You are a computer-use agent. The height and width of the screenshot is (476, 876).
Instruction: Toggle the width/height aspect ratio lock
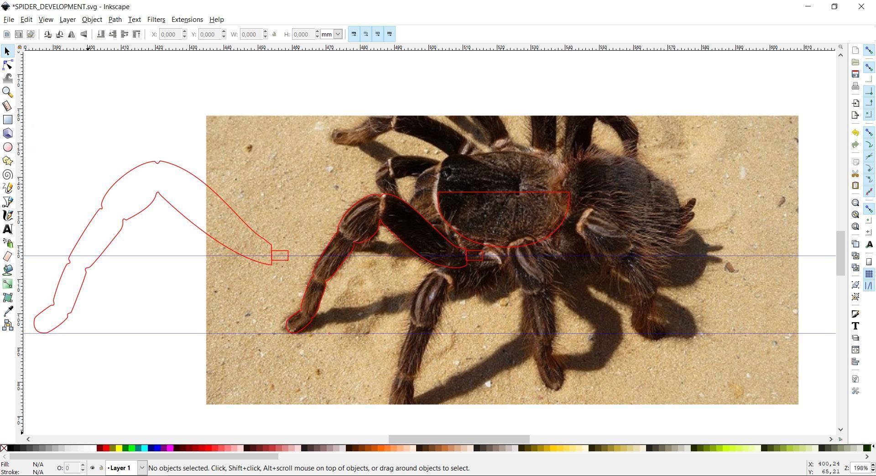(274, 34)
